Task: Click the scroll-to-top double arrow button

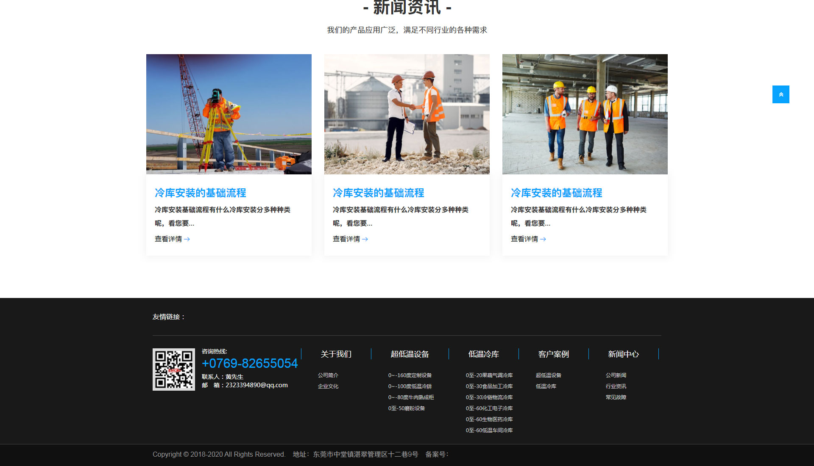Action: tap(781, 94)
